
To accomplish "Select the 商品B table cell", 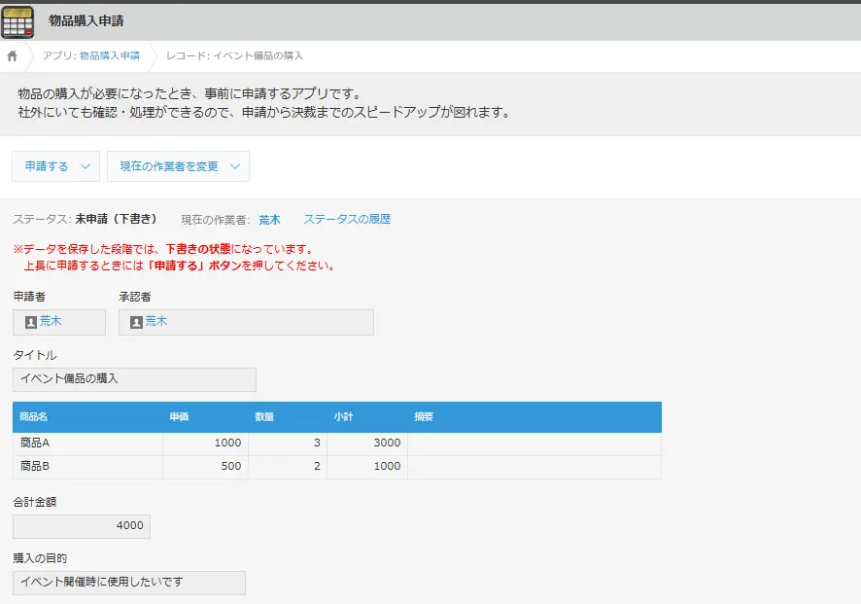I will [x=87, y=467].
